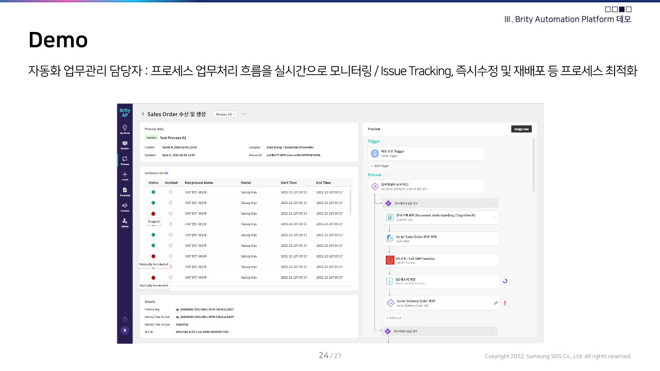
Task: Click the Email Trigger icon in Preview
Action: pyautogui.click(x=375, y=154)
